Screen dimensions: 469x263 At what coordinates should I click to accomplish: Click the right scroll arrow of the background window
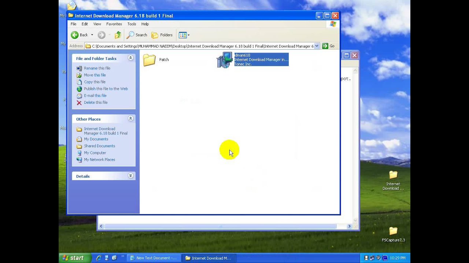[349, 226]
